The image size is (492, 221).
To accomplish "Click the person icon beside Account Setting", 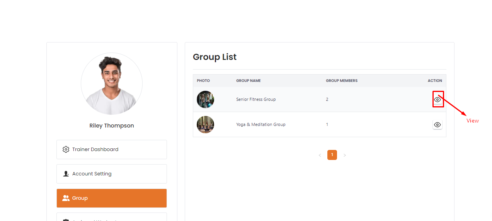I will 66,174.
